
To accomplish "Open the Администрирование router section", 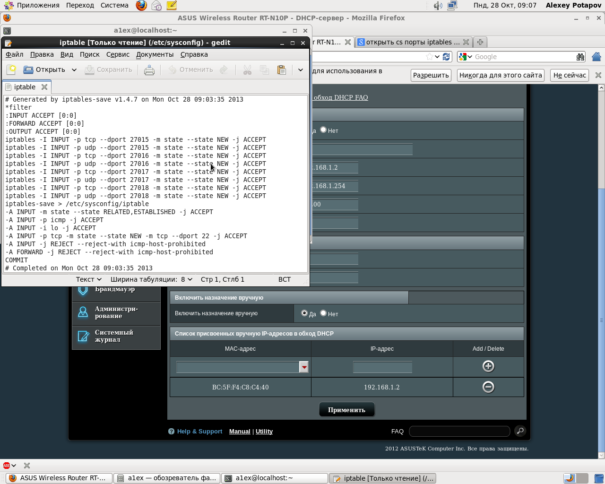I will click(x=116, y=312).
